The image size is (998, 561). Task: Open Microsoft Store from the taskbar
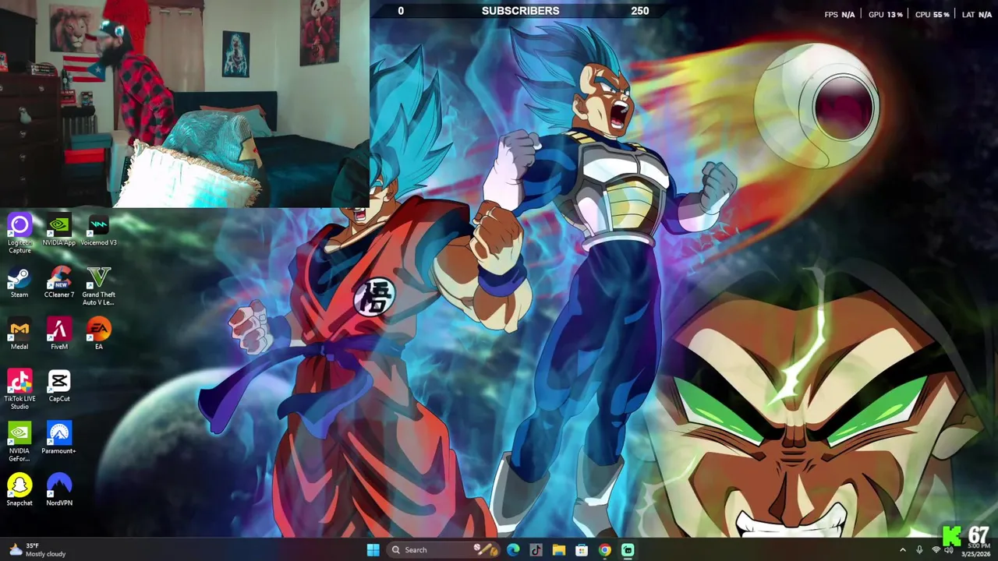[x=582, y=550]
